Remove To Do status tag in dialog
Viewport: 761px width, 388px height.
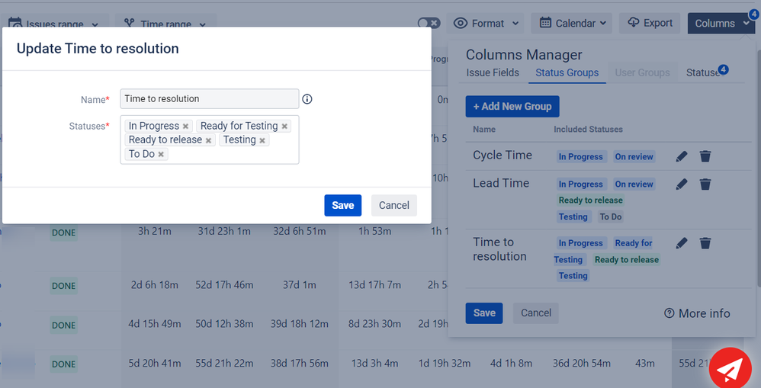click(161, 154)
